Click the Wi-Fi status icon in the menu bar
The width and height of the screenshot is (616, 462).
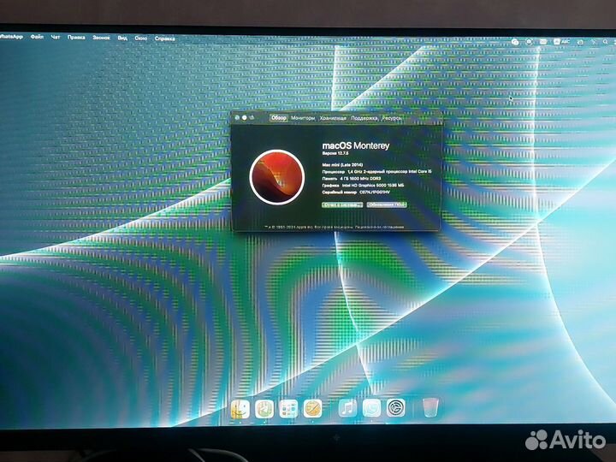593,42
